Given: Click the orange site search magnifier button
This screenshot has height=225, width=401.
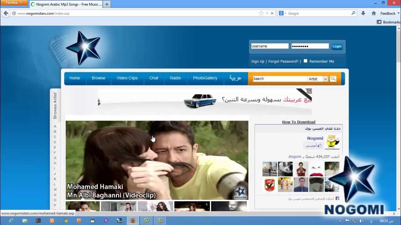Looking at the screenshot, I should [333, 79].
